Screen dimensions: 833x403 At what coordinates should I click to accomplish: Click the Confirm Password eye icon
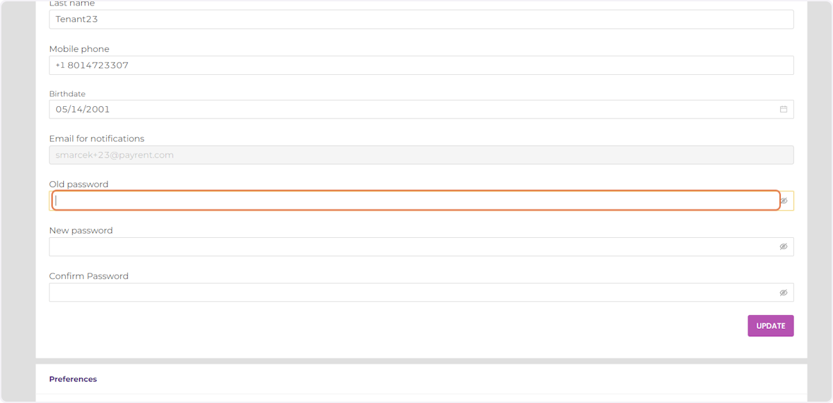[783, 292]
